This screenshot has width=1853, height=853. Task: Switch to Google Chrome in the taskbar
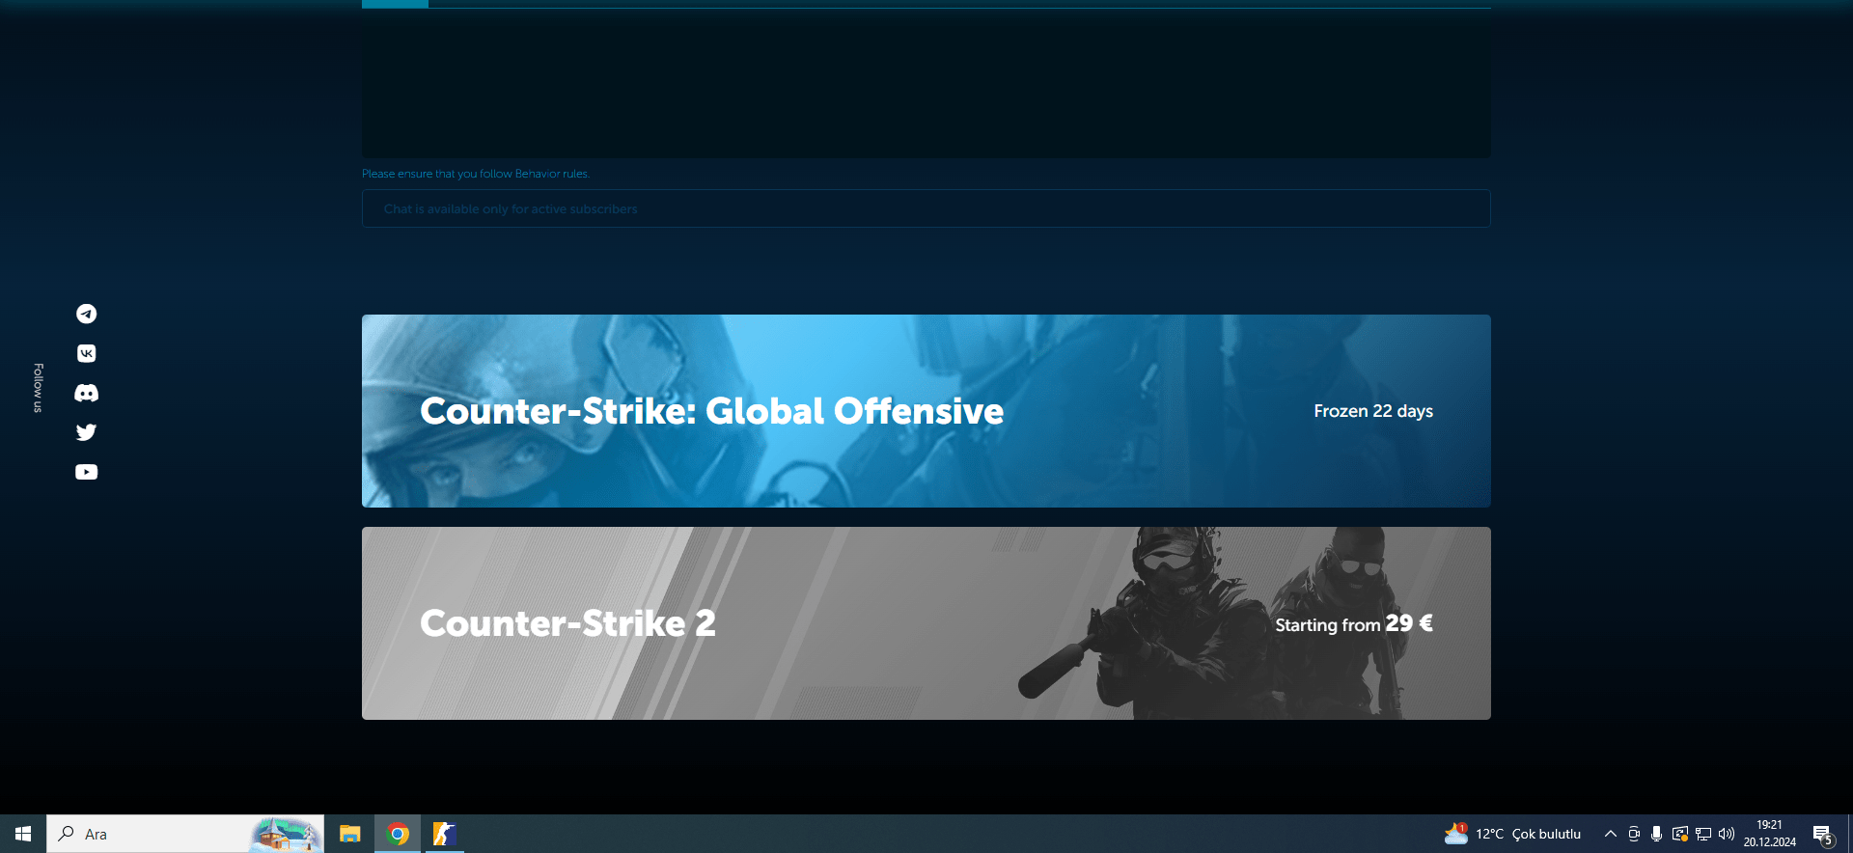(x=398, y=834)
